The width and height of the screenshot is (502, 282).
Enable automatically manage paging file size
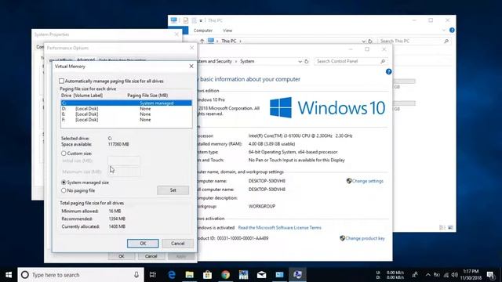[x=61, y=81]
